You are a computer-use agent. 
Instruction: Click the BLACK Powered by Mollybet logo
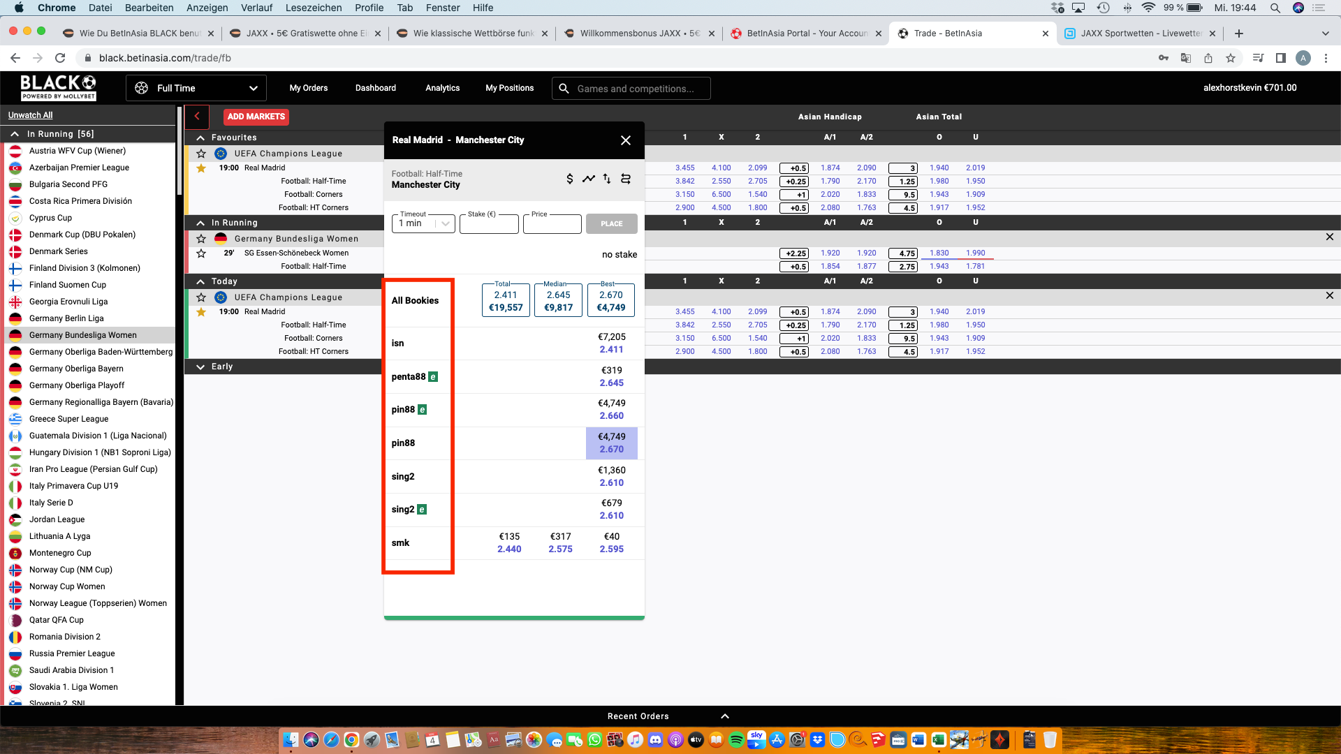coord(58,88)
